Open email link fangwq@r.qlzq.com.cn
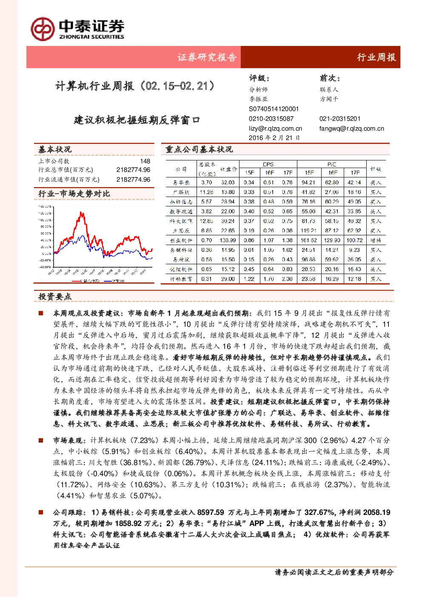The height and width of the screenshot is (597, 422). pyautogui.click(x=352, y=129)
